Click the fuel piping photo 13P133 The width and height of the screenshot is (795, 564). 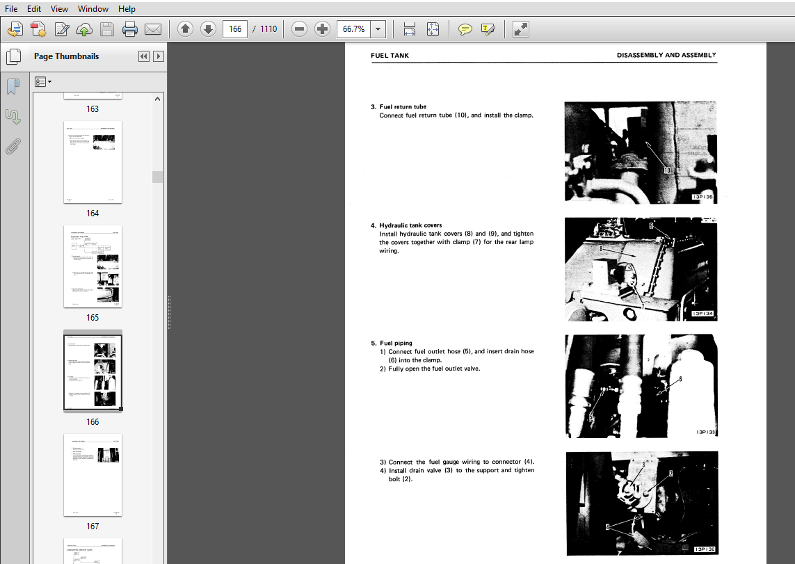click(x=641, y=386)
